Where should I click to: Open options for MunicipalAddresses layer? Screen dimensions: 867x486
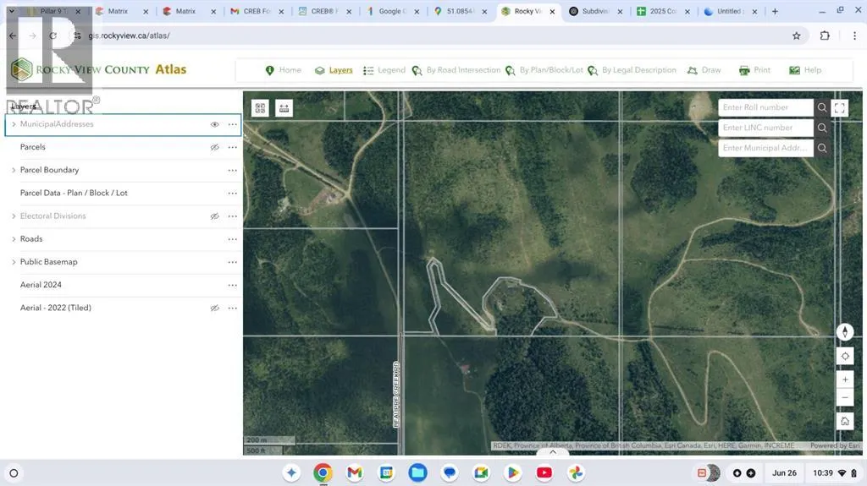(233, 125)
